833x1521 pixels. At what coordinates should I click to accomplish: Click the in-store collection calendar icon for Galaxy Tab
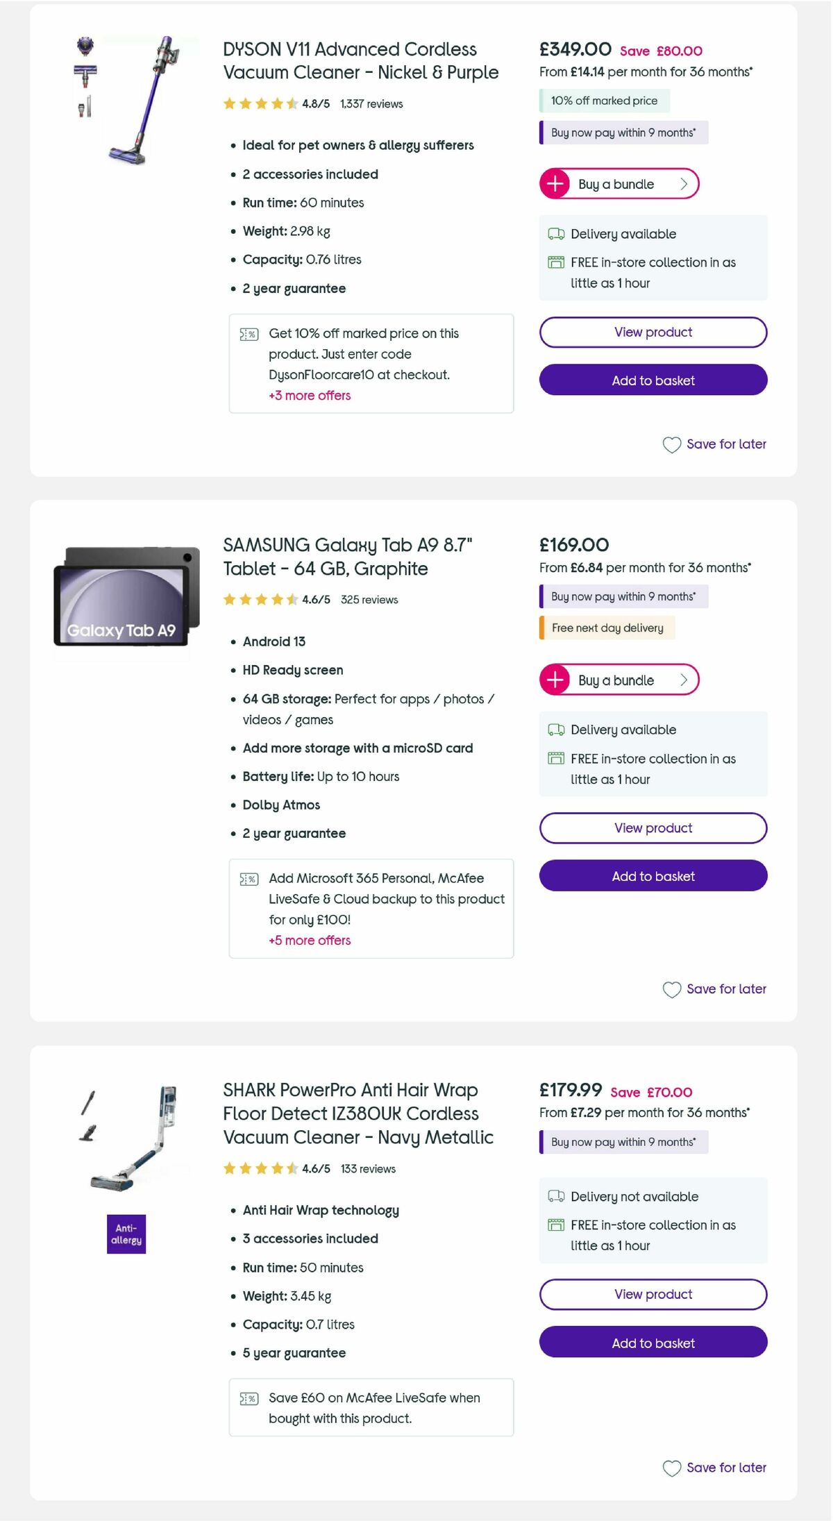pyautogui.click(x=555, y=759)
